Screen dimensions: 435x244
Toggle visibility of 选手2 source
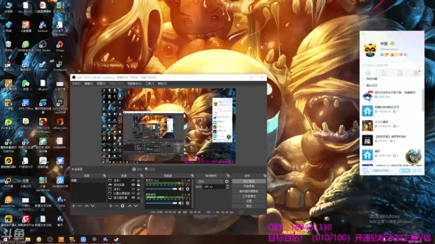(133, 189)
